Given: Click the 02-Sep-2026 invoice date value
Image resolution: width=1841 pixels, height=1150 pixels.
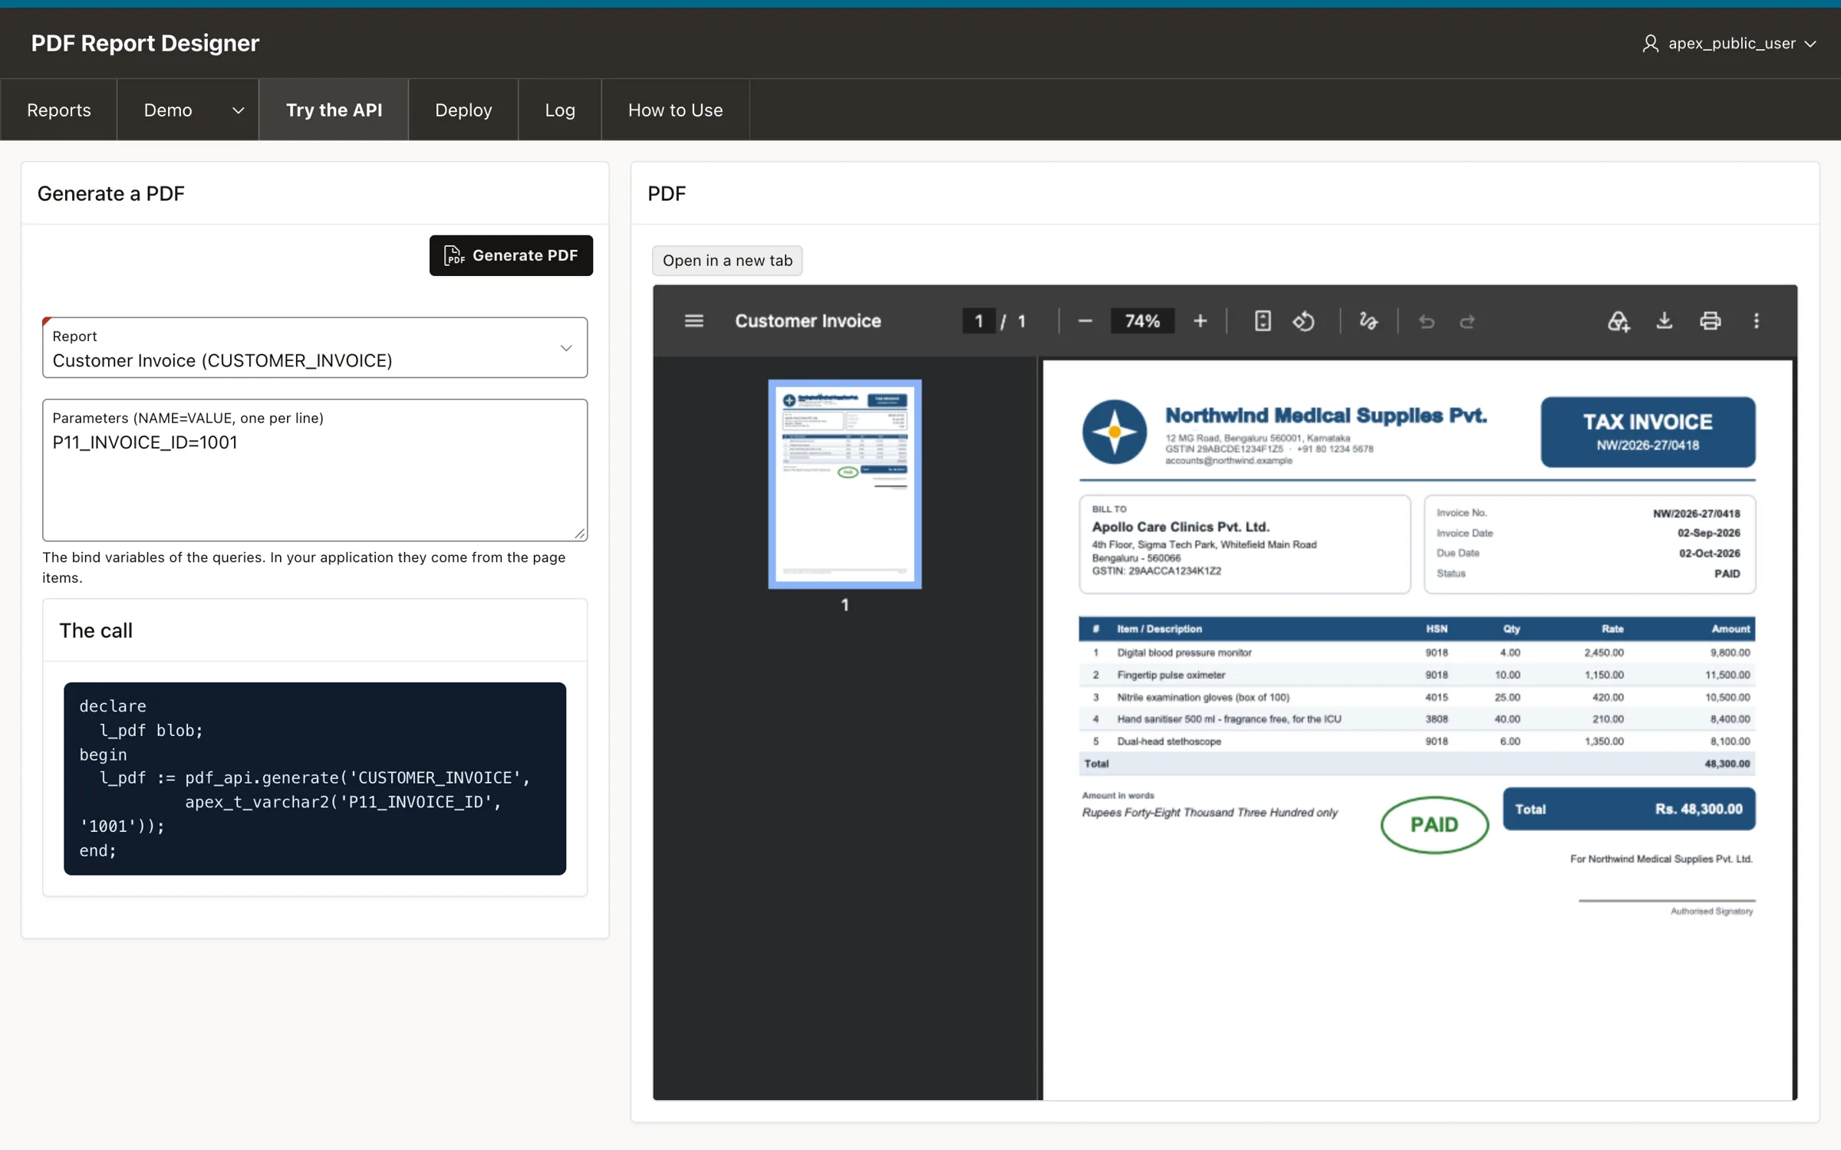Looking at the screenshot, I should pos(1708,533).
